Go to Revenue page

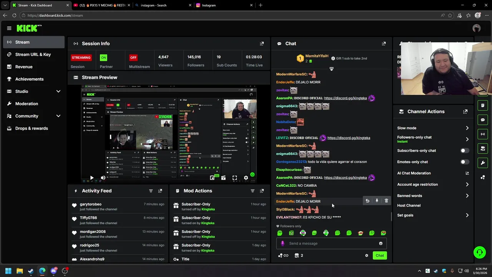pyautogui.click(x=34, y=67)
